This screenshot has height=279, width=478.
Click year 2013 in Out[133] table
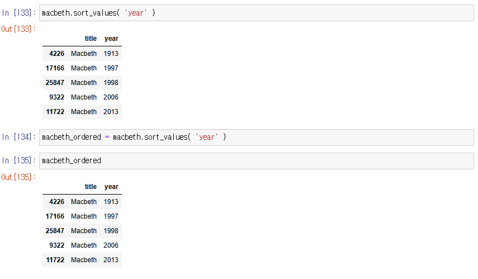point(111,112)
